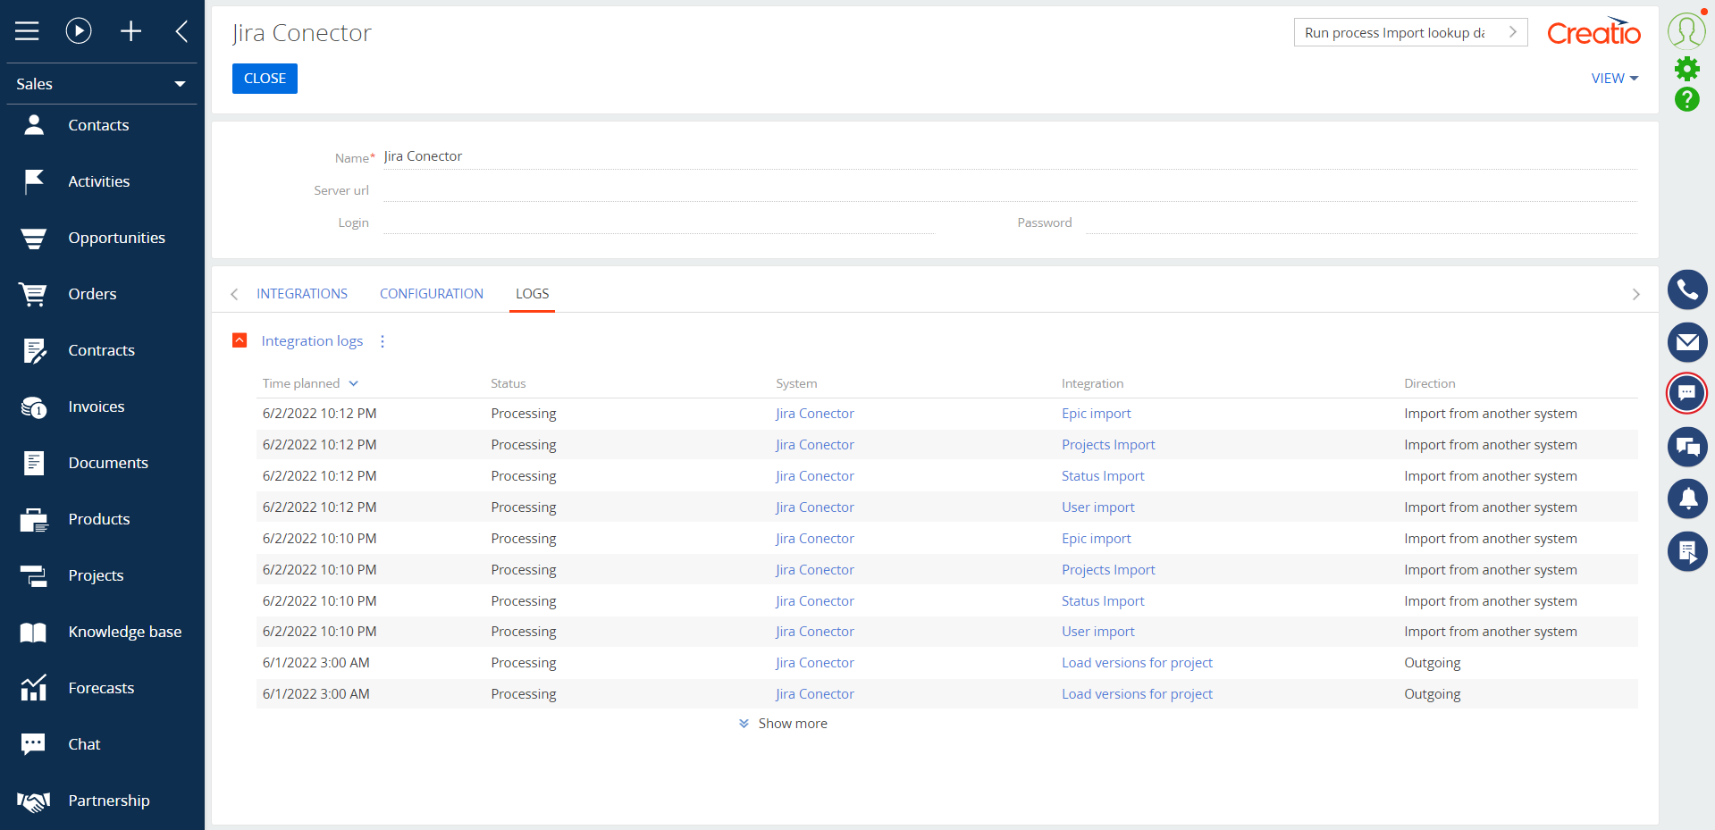Open system designer gear icon
Image resolution: width=1715 pixels, height=830 pixels.
click(1687, 69)
